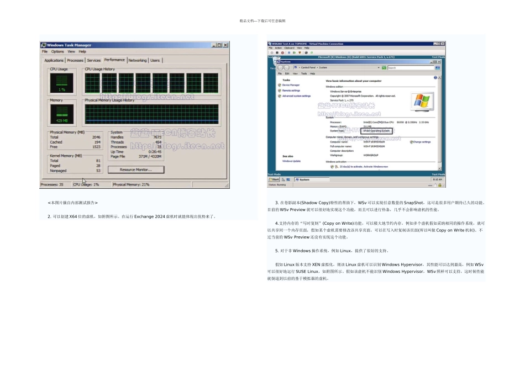Click 'Status: Running' in VM status bar
The height and width of the screenshot is (371, 525).
click(x=277, y=184)
